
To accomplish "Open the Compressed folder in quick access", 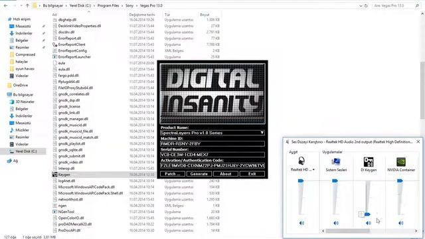I will pyautogui.click(x=25, y=54).
